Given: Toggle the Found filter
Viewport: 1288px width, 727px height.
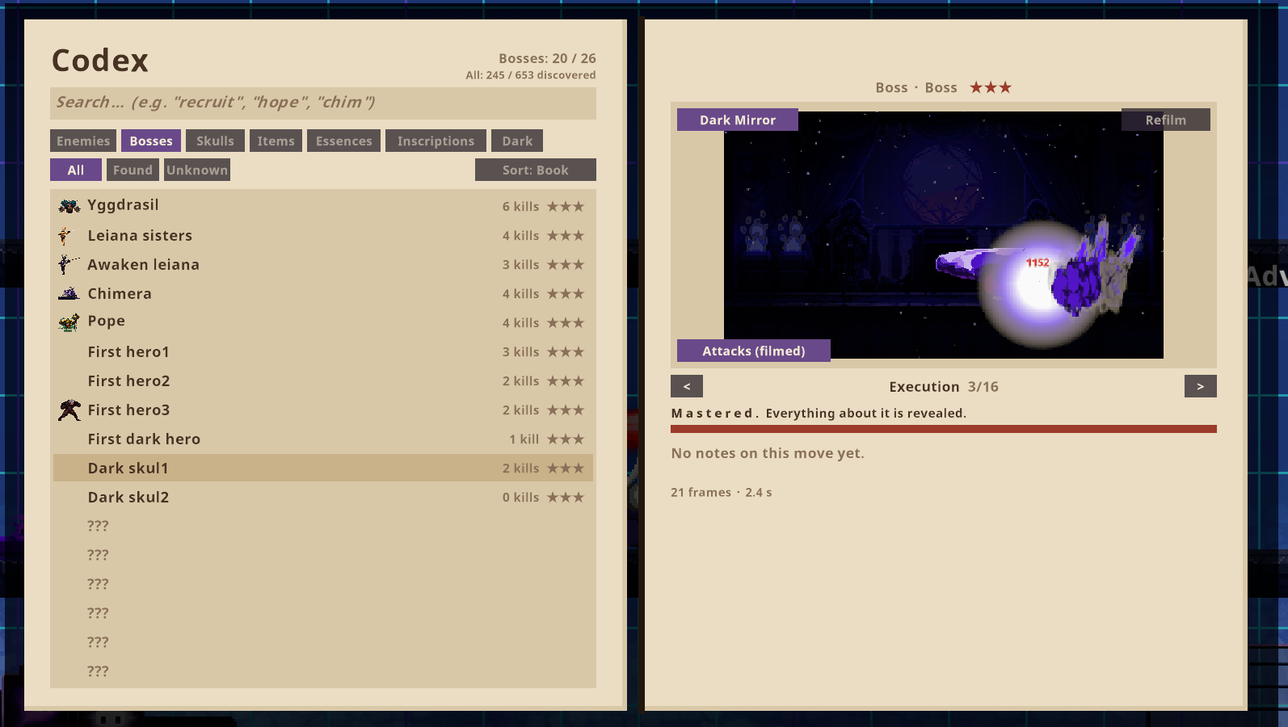Looking at the screenshot, I should click(133, 170).
